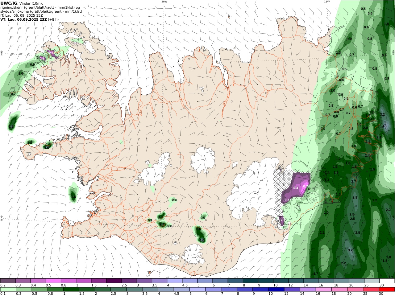The height and width of the screenshot is (296, 395).
Task: Click the pale grey 25 swatch in upper legend
Action: click(x=372, y=281)
